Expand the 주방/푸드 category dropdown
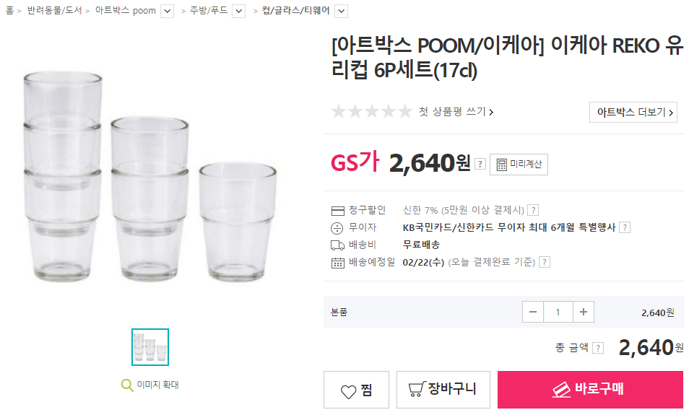The width and height of the screenshot is (689, 415). point(238,11)
